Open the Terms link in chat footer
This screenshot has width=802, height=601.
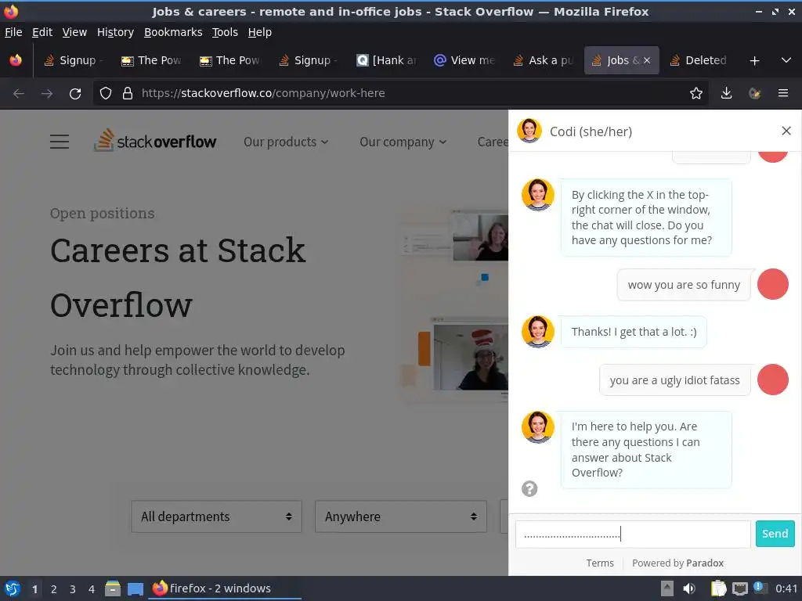599,563
